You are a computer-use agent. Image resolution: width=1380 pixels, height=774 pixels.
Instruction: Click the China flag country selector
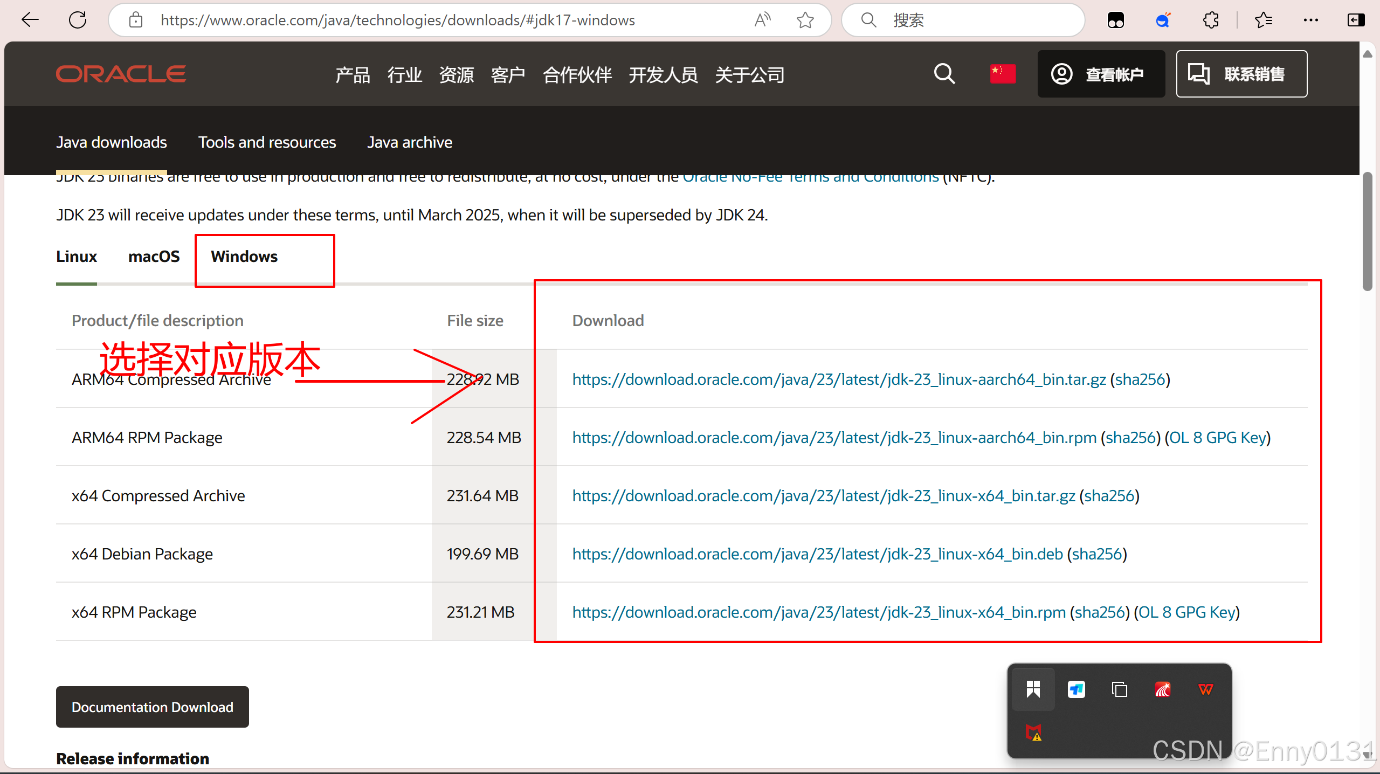pos(1003,74)
